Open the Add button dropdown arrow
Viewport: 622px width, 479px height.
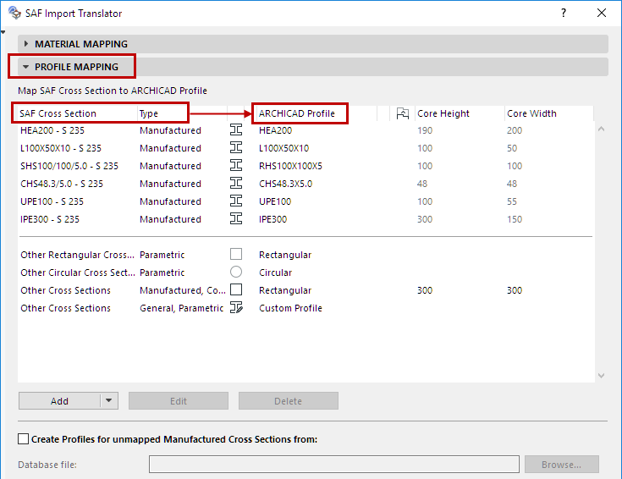pos(109,401)
